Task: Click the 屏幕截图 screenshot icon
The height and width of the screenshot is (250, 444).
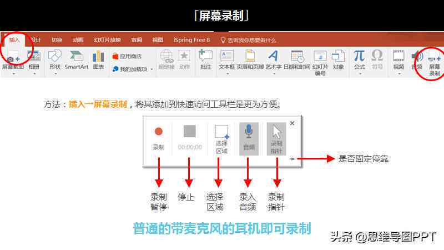Action: click(x=13, y=57)
